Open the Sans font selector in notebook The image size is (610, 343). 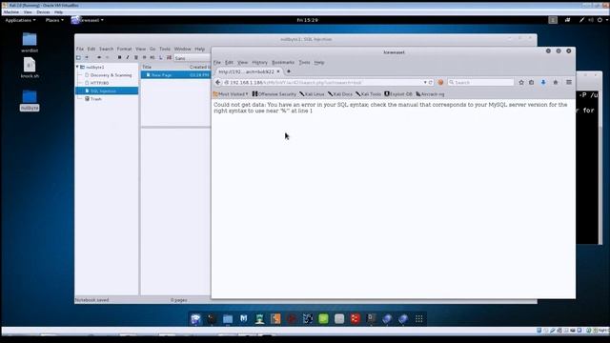pyautogui.click(x=193, y=58)
